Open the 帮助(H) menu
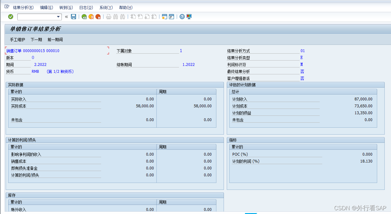 tap(126, 8)
